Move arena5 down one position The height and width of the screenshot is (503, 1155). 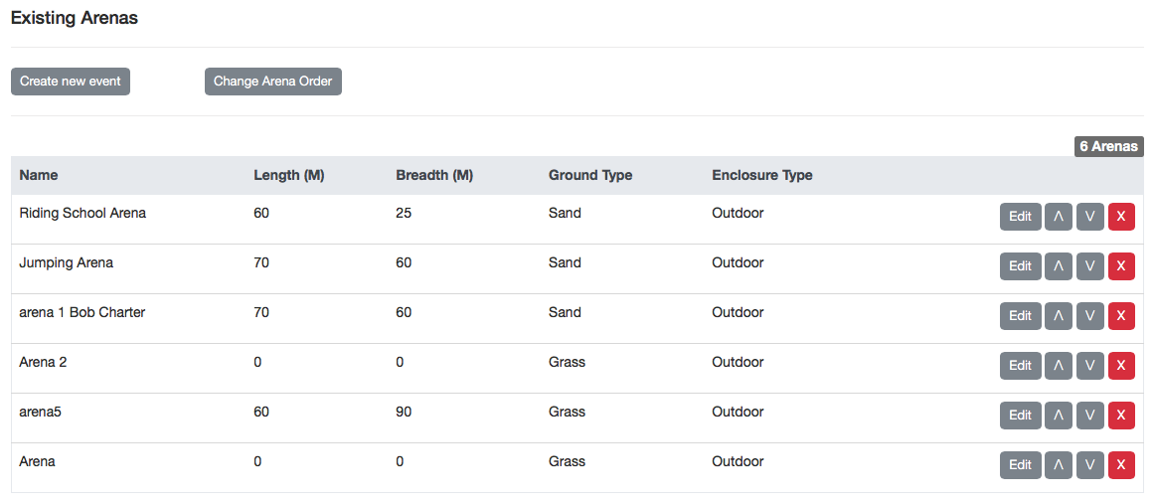pyautogui.click(x=1089, y=416)
